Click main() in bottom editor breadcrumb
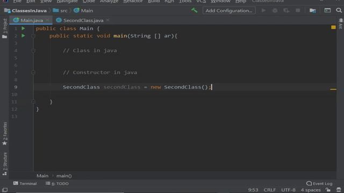This screenshot has width=344, height=193. click(x=64, y=176)
